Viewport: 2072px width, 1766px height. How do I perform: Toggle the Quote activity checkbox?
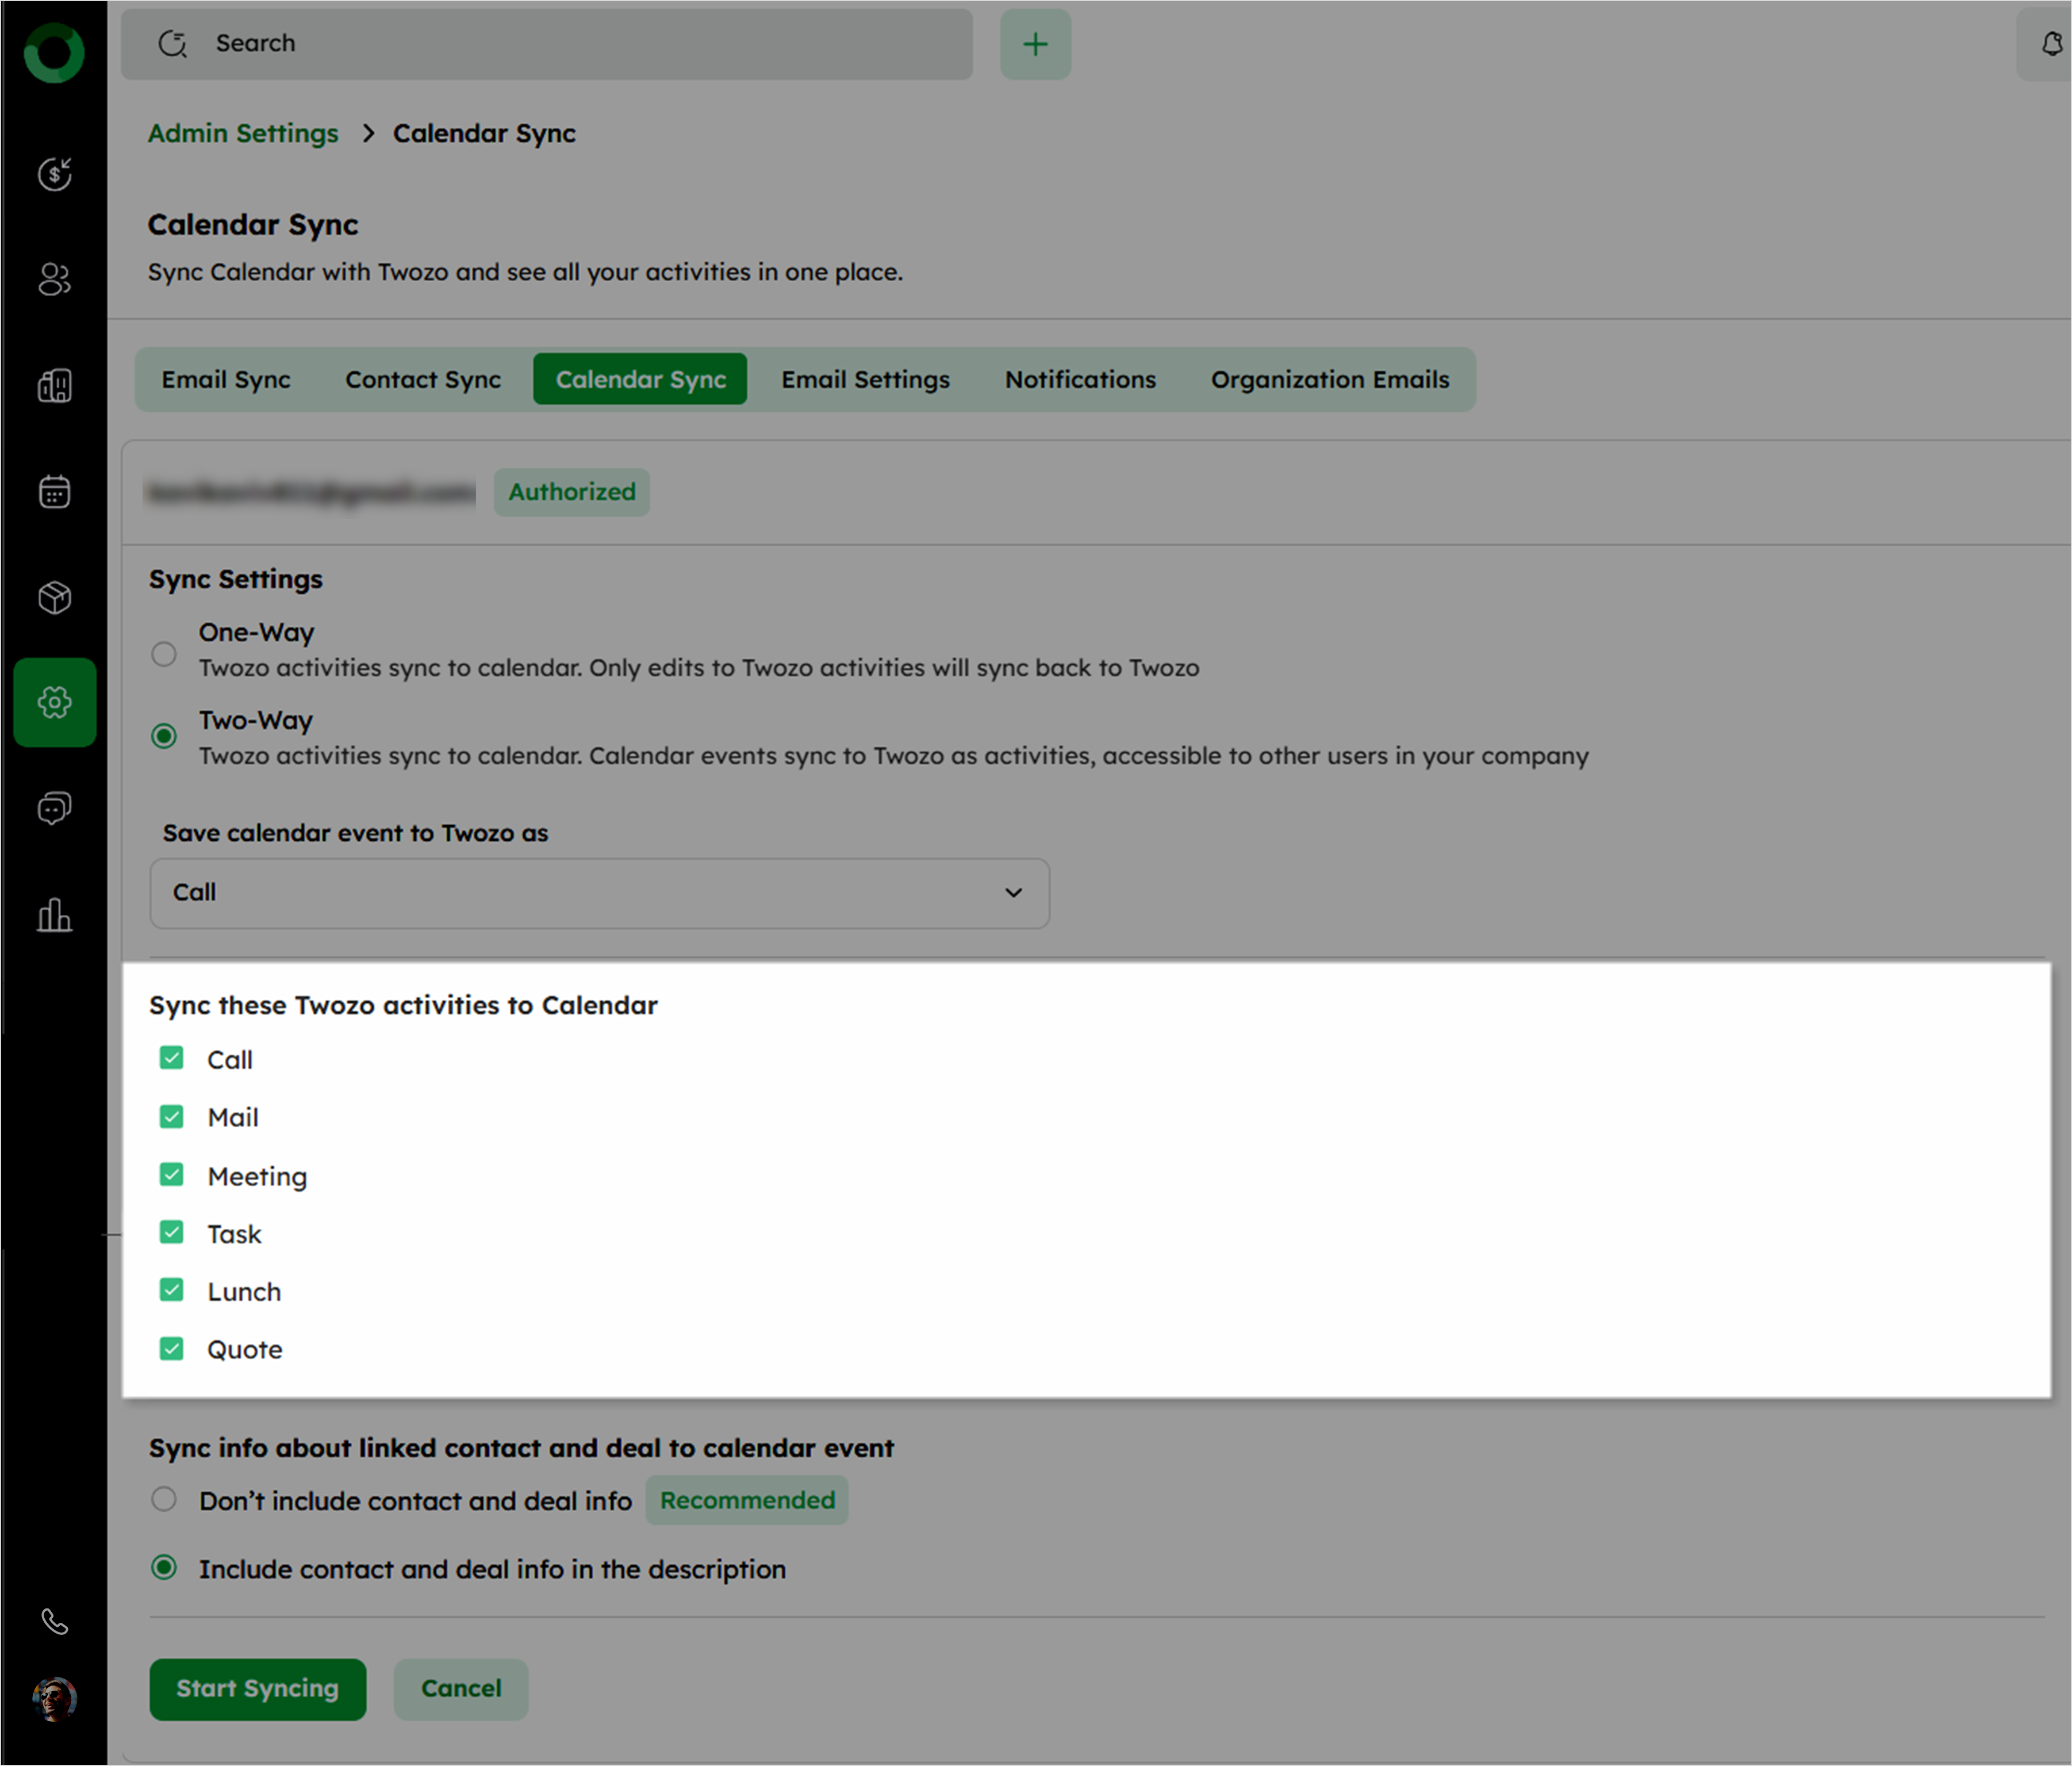coord(172,1349)
